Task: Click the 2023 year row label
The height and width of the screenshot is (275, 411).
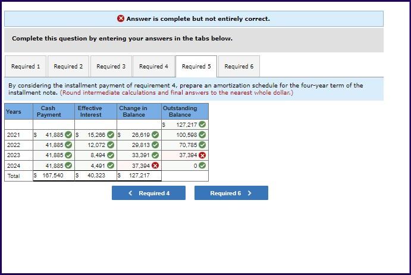Action: click(13, 155)
